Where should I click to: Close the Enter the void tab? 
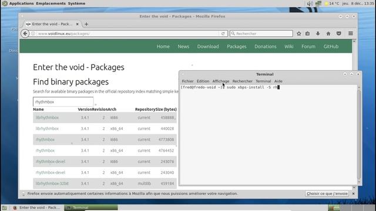(77, 24)
